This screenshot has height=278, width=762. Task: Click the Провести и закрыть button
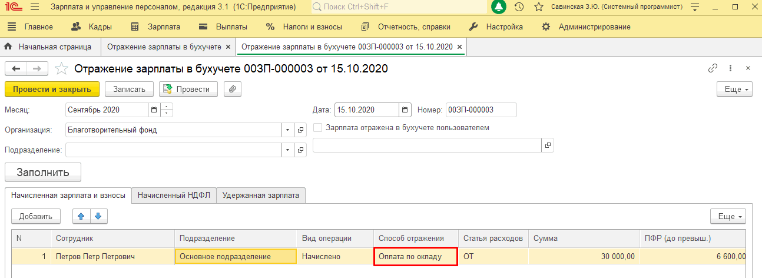click(52, 89)
